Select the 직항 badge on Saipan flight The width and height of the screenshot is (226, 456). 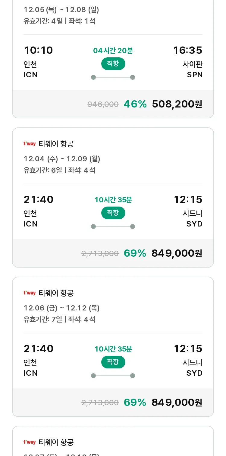point(113,64)
